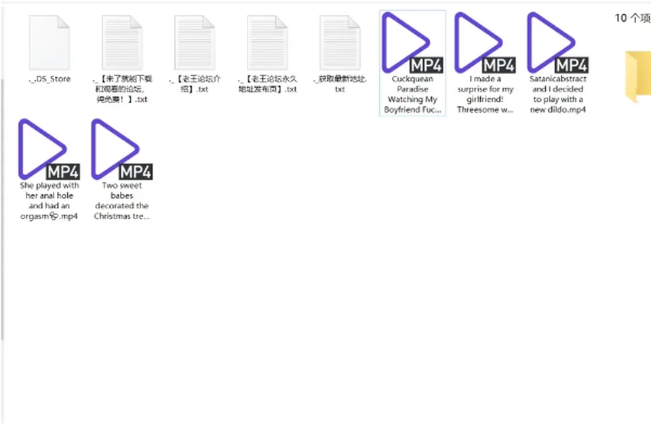Select the 【老王论坛永久地址发布页】.txt file icon
This screenshot has width=651, height=435.
(267, 42)
